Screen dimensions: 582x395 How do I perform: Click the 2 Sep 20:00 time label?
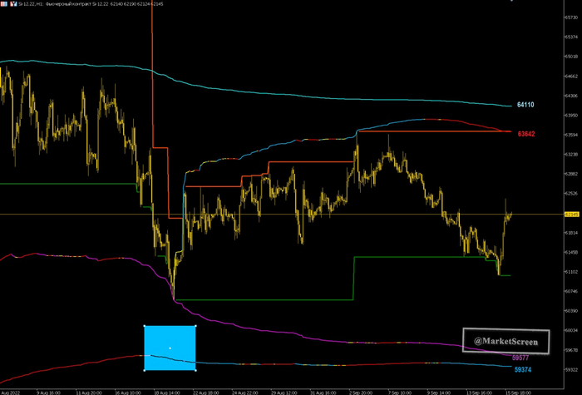click(362, 393)
